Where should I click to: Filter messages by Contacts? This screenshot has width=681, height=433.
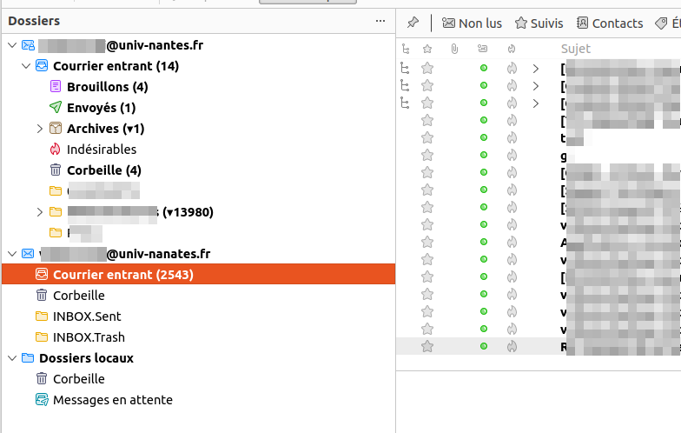609,23
